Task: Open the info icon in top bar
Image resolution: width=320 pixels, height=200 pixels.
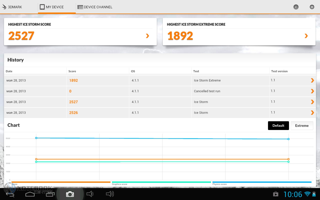Action: tap(296, 7)
